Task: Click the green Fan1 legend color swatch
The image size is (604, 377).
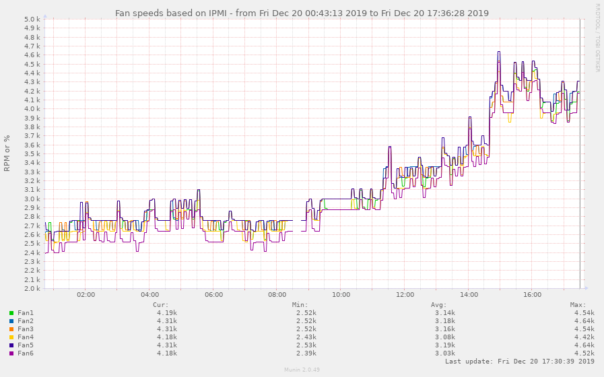Action: [x=11, y=313]
